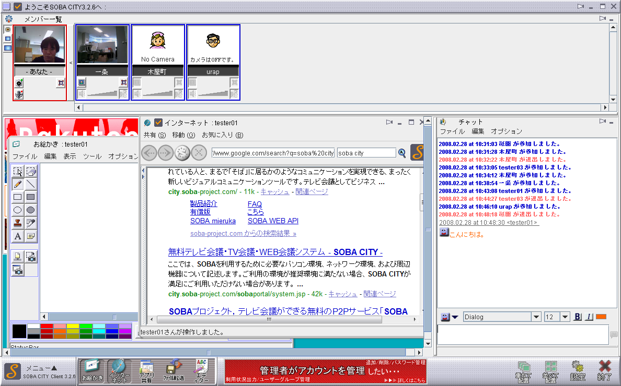621x386 pixels.
Task: Pick the outlined ellipse tool
Action: click(17, 210)
